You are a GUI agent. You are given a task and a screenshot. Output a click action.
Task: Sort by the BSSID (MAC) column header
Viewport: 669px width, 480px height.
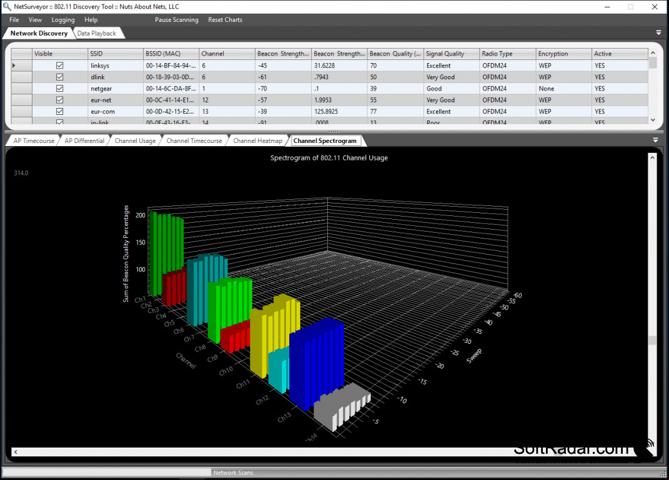[171, 54]
